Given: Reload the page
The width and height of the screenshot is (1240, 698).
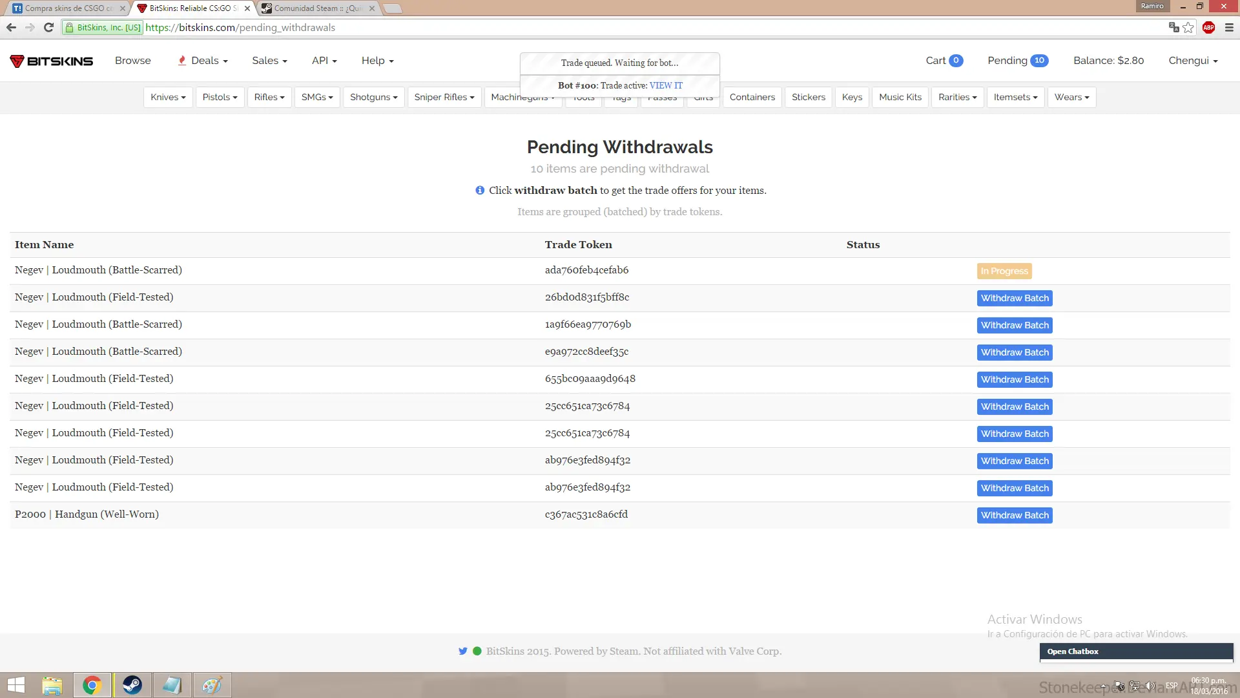Looking at the screenshot, I should tap(48, 27).
